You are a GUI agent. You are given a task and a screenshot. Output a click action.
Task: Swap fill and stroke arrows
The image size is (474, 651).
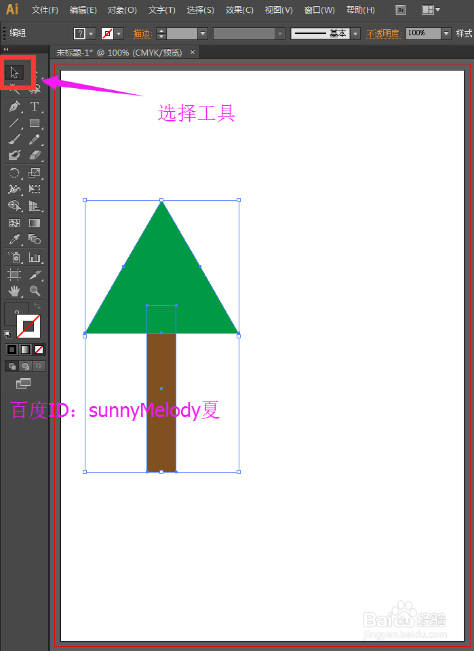click(x=37, y=306)
